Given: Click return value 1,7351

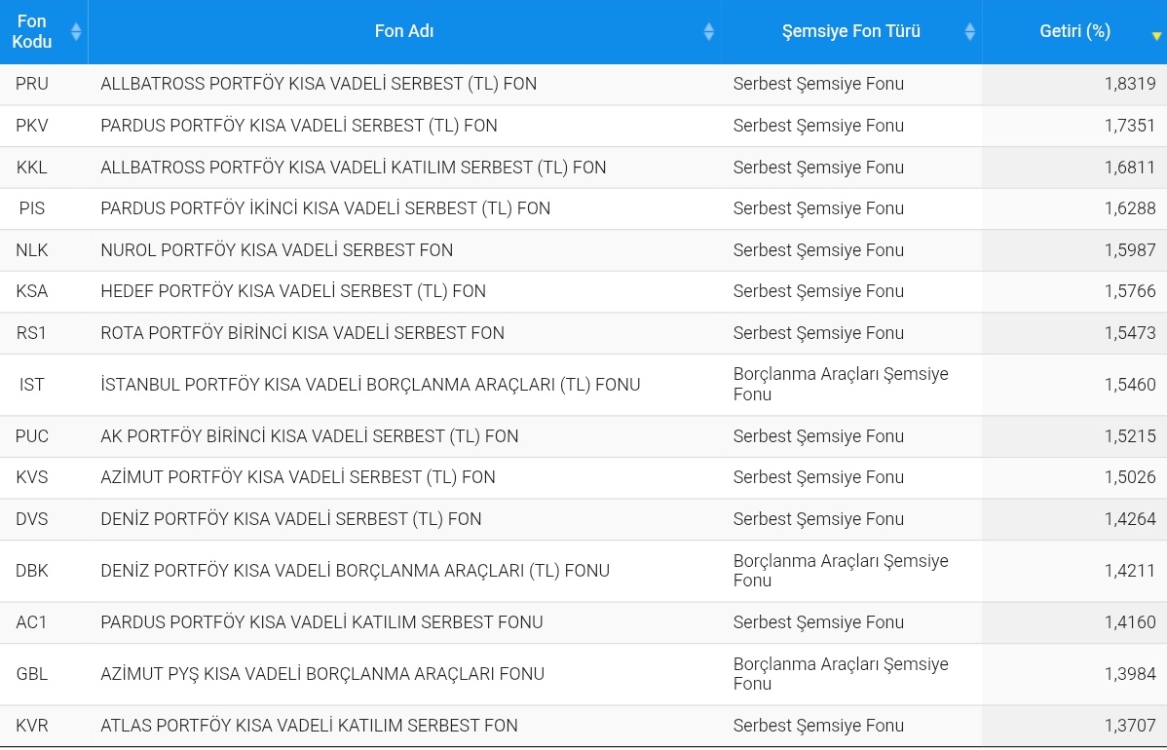Looking at the screenshot, I should tap(1130, 126).
